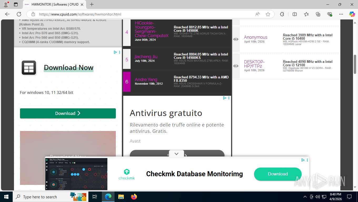The image size is (358, 202).
Task: Click rank number 6 badge
Action: [x=127, y=82]
